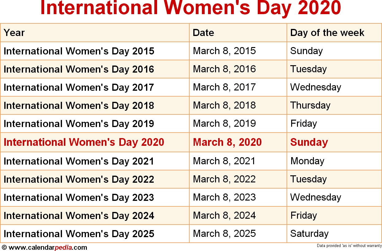Click the March 8, 2019 cell

pyautogui.click(x=224, y=123)
